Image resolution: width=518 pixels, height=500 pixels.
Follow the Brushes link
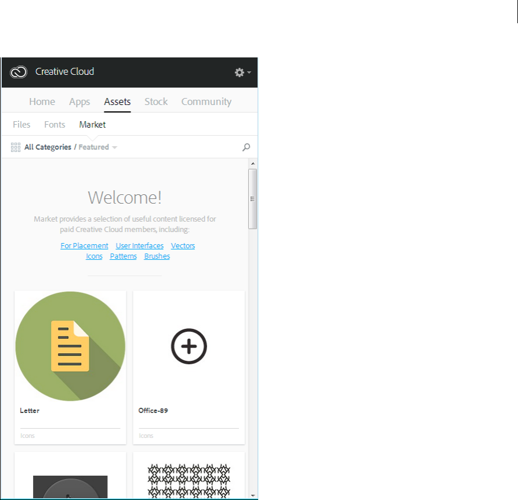[157, 256]
